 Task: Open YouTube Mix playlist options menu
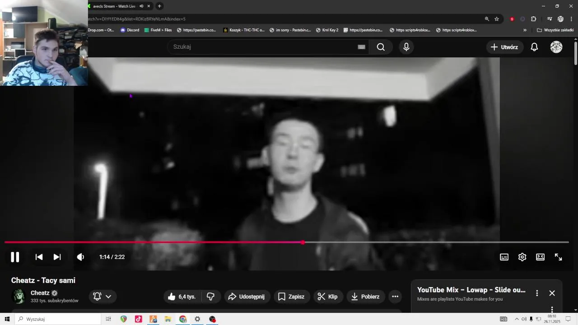coord(537,293)
